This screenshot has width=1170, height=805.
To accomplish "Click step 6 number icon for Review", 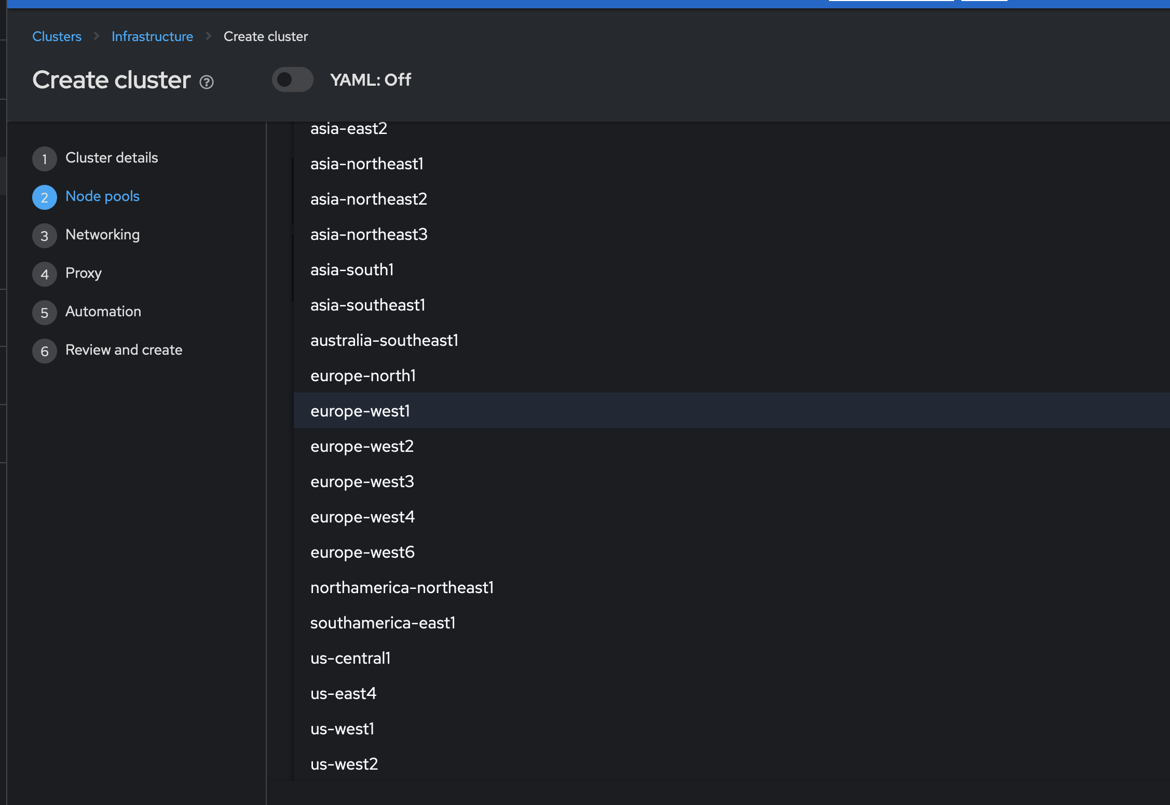I will pos(45,351).
